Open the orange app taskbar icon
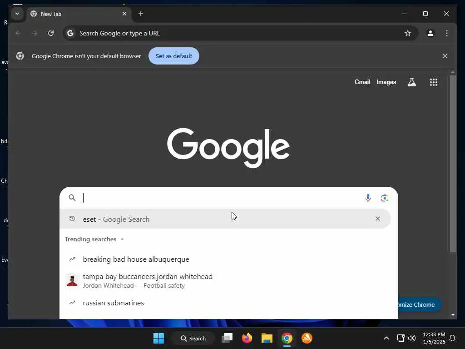The height and width of the screenshot is (349, 465). (307, 338)
